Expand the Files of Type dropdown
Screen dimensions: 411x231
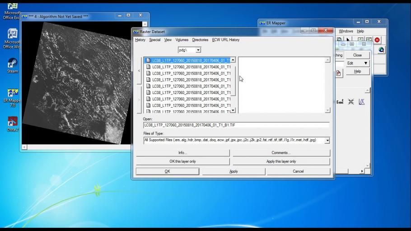click(327, 141)
